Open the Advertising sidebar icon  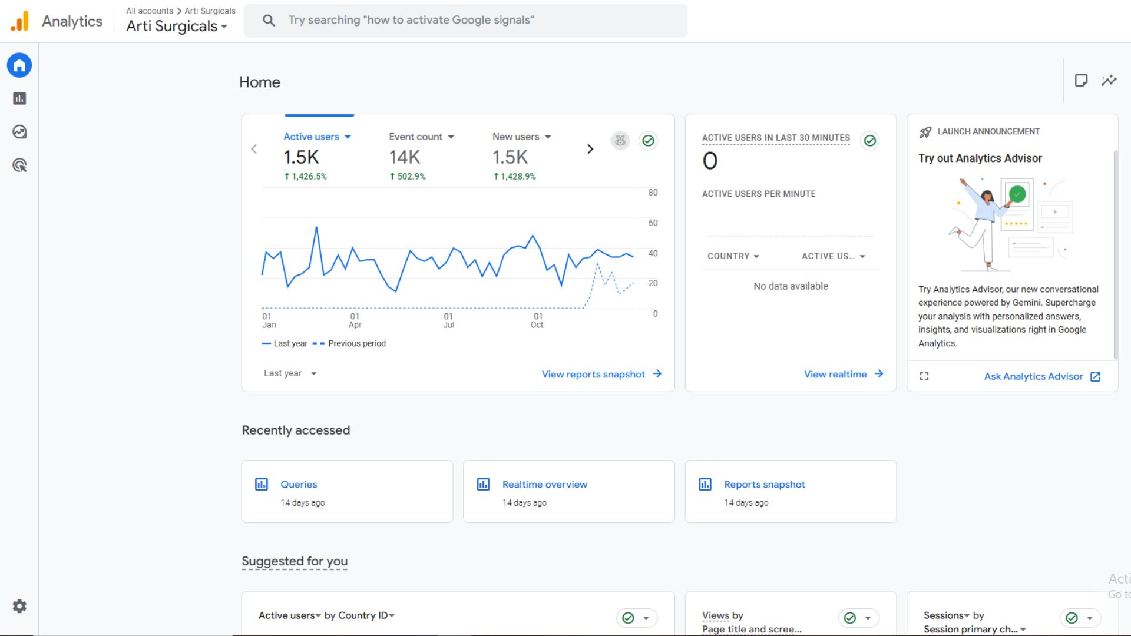click(x=19, y=165)
